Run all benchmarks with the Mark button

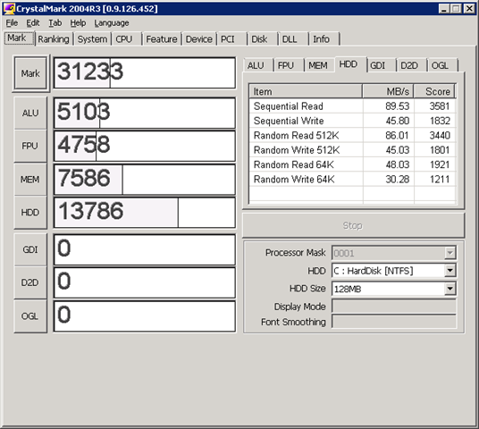(x=30, y=73)
